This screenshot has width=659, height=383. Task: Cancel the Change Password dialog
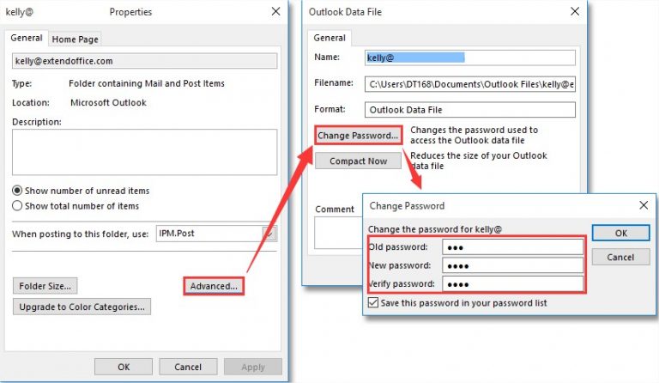[620, 257]
